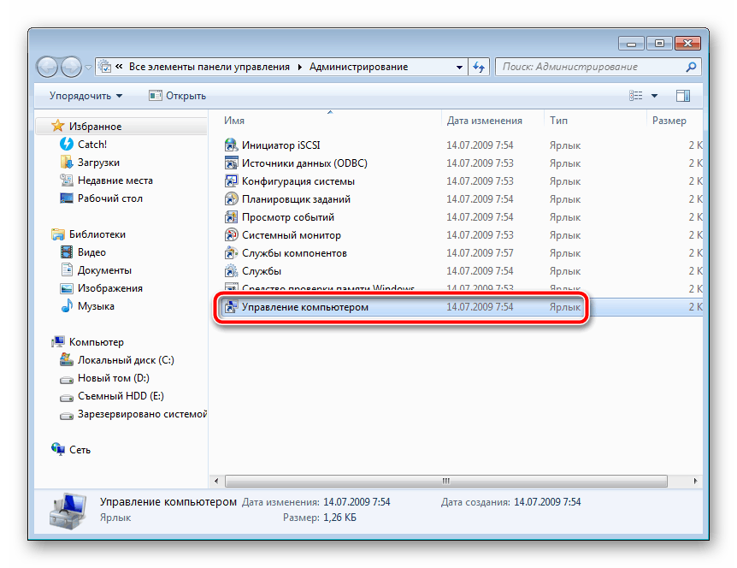Click the Открыть toolbar button
Screen dimensions: 737x568
coord(177,96)
